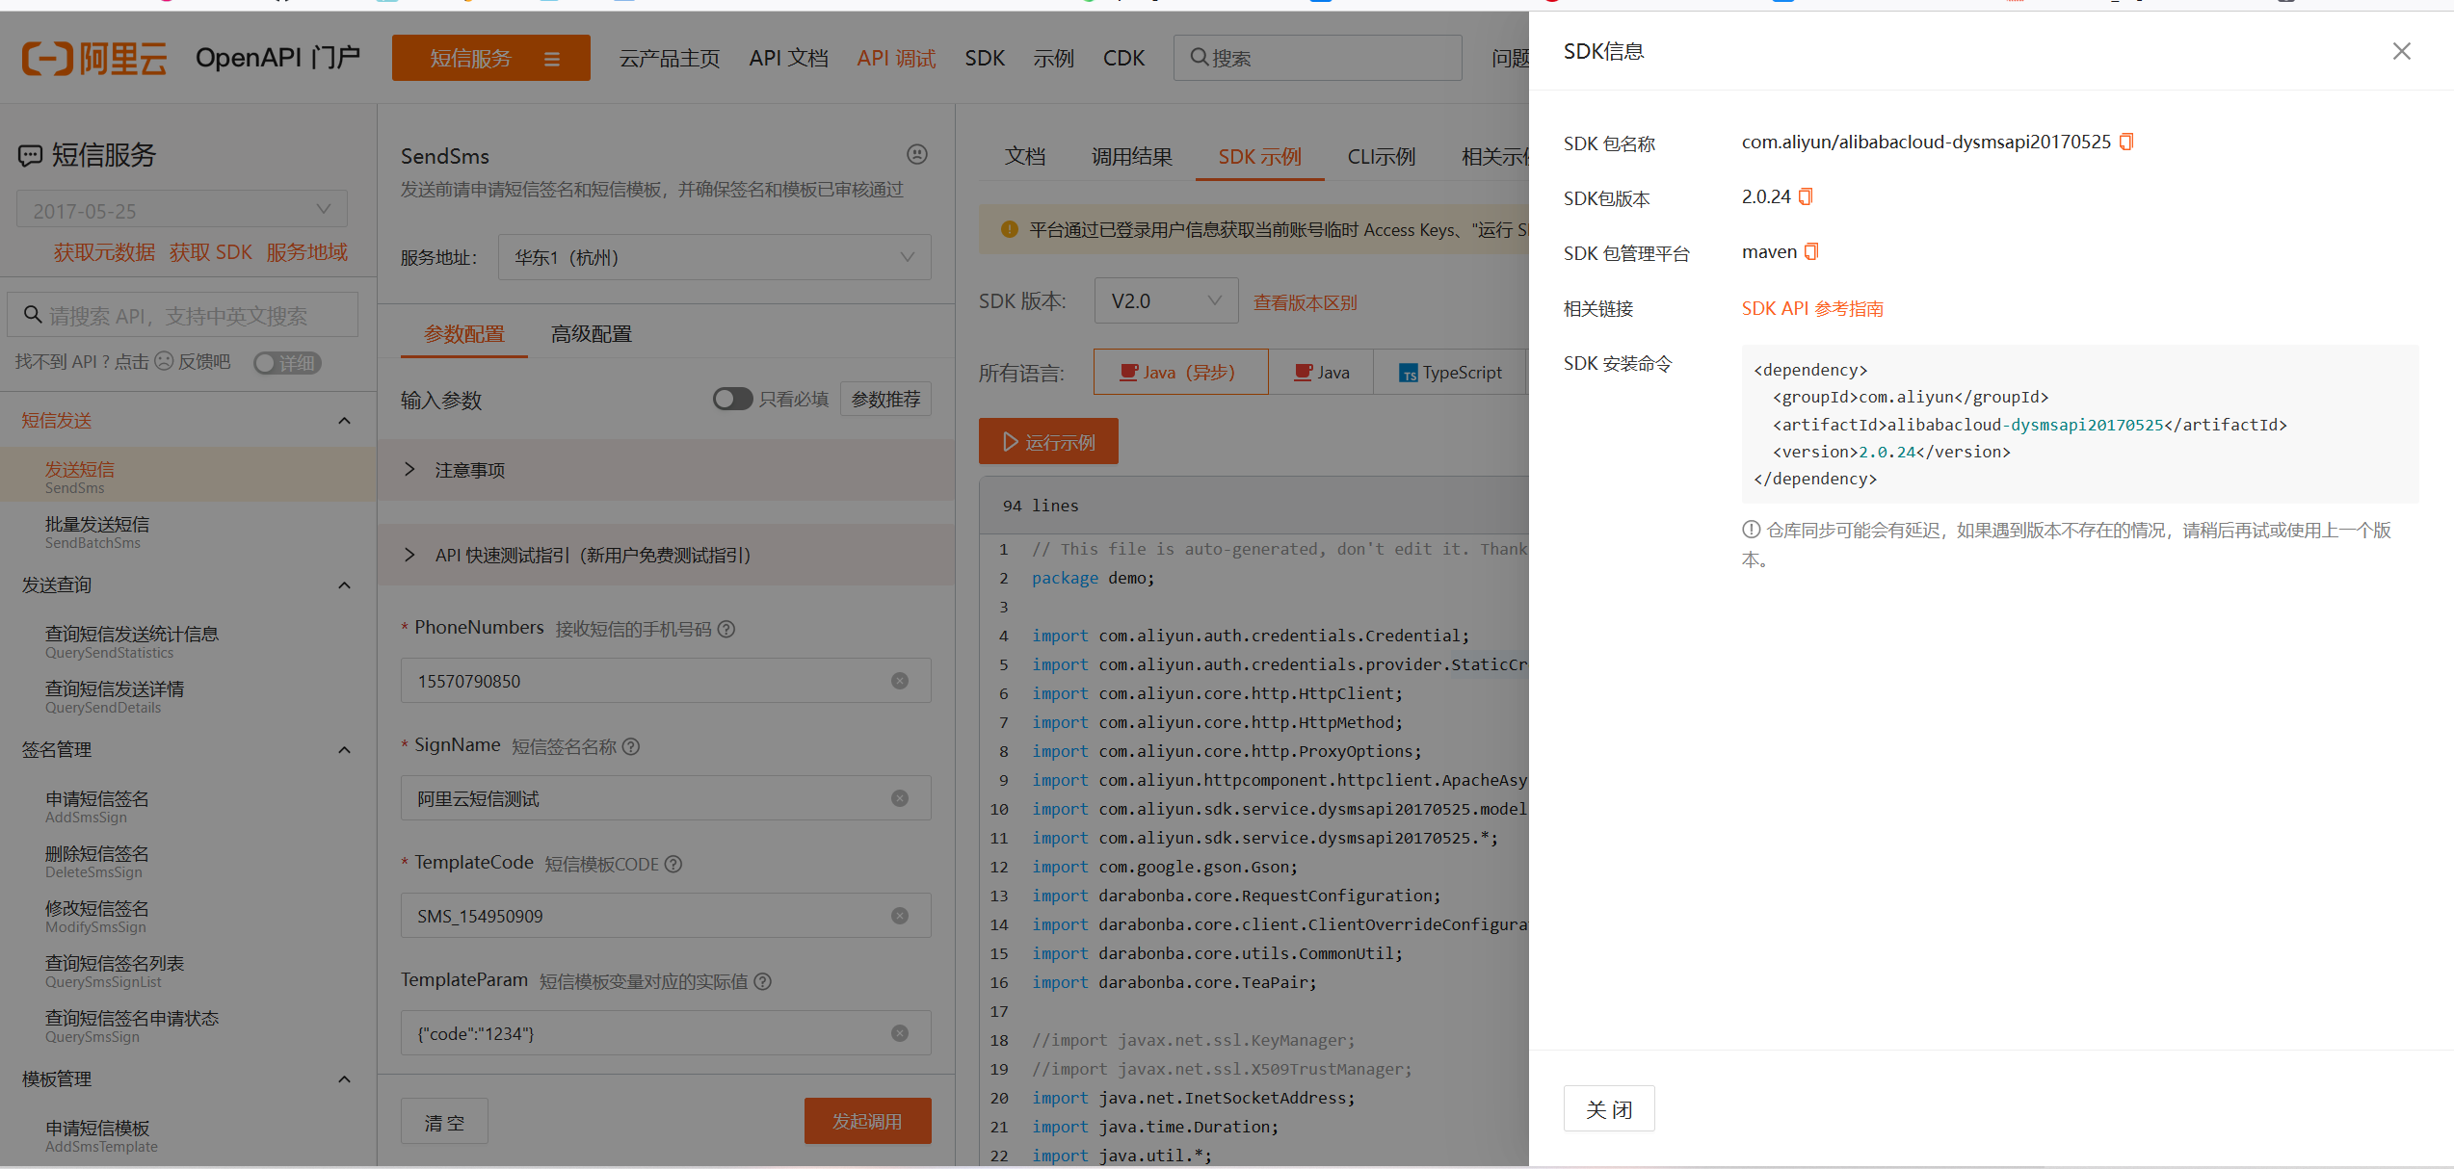Clear the PhoneNumbers field

coord(900,681)
